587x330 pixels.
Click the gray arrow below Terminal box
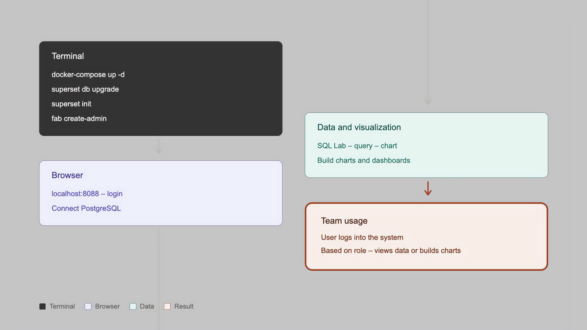point(159,147)
